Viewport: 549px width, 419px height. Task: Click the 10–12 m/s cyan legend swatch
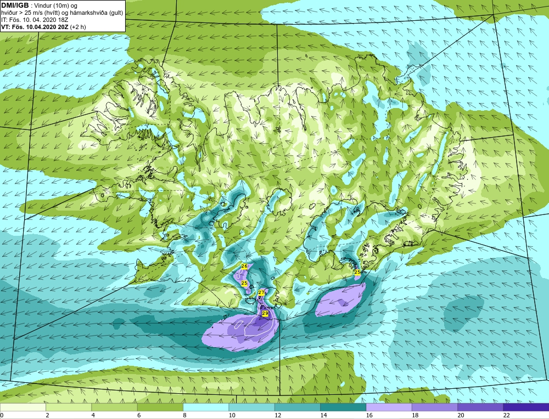(251, 407)
